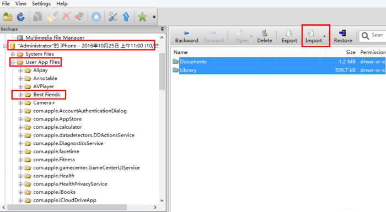Expand the com.apple.Health folder

tap(20, 176)
